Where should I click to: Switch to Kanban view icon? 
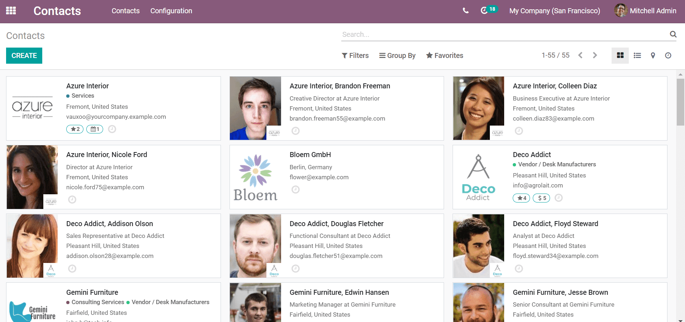click(620, 55)
